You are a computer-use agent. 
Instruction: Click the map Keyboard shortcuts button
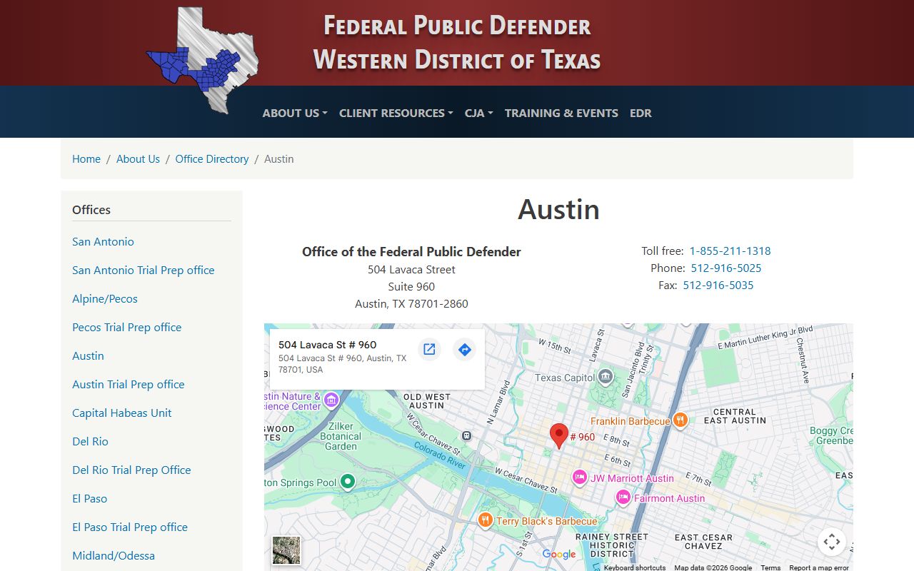(x=635, y=567)
